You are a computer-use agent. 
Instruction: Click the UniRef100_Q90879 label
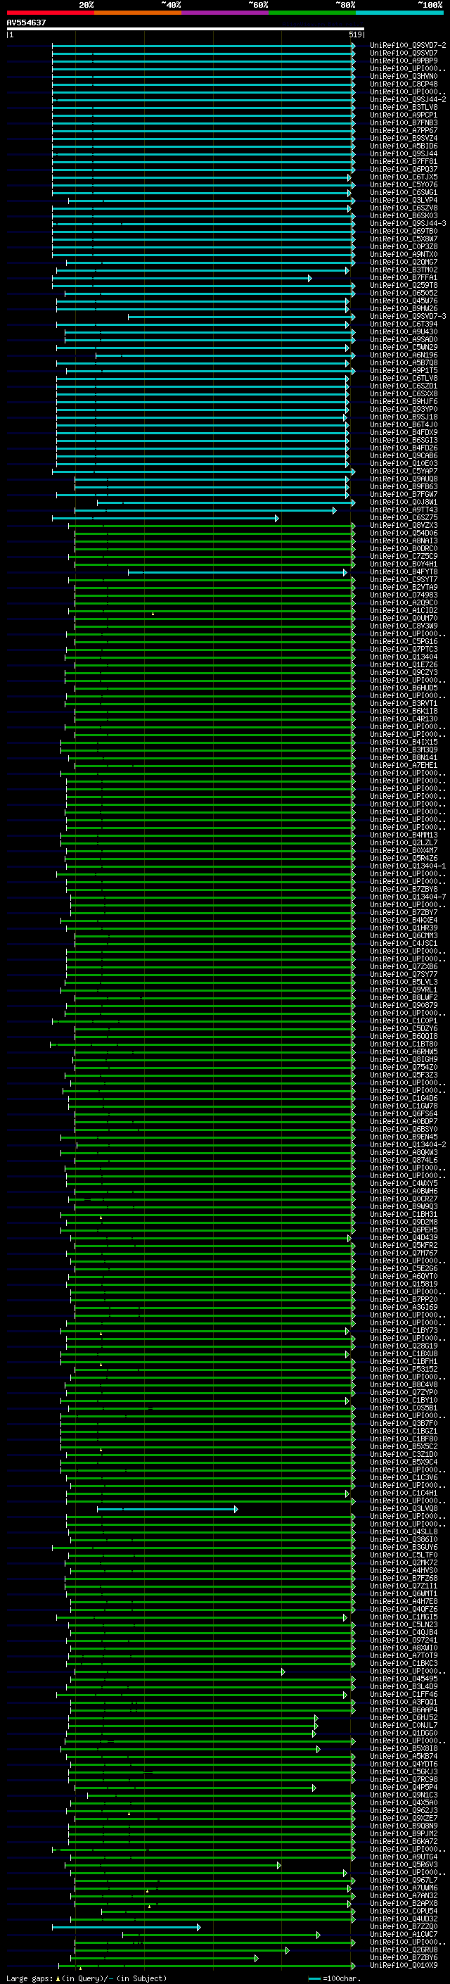coord(404,1006)
